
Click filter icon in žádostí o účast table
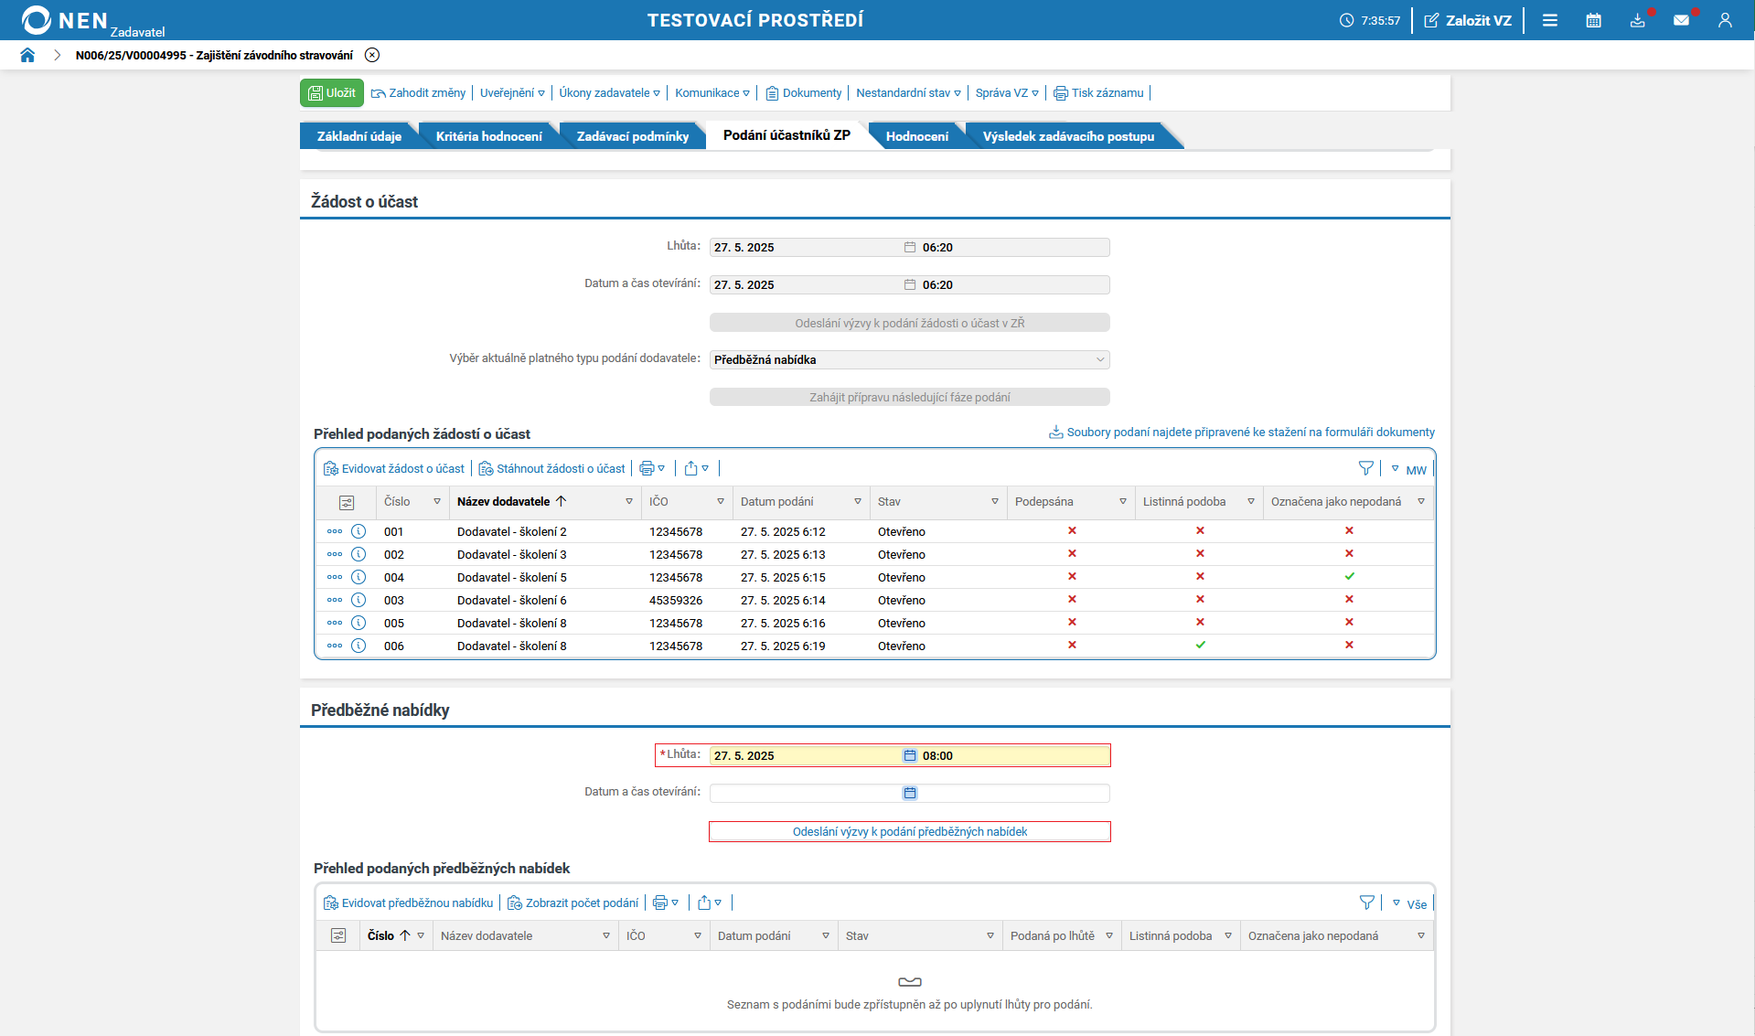[x=1365, y=468]
